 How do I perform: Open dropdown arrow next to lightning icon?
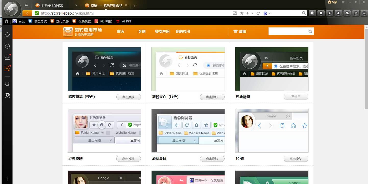coord(252,13)
